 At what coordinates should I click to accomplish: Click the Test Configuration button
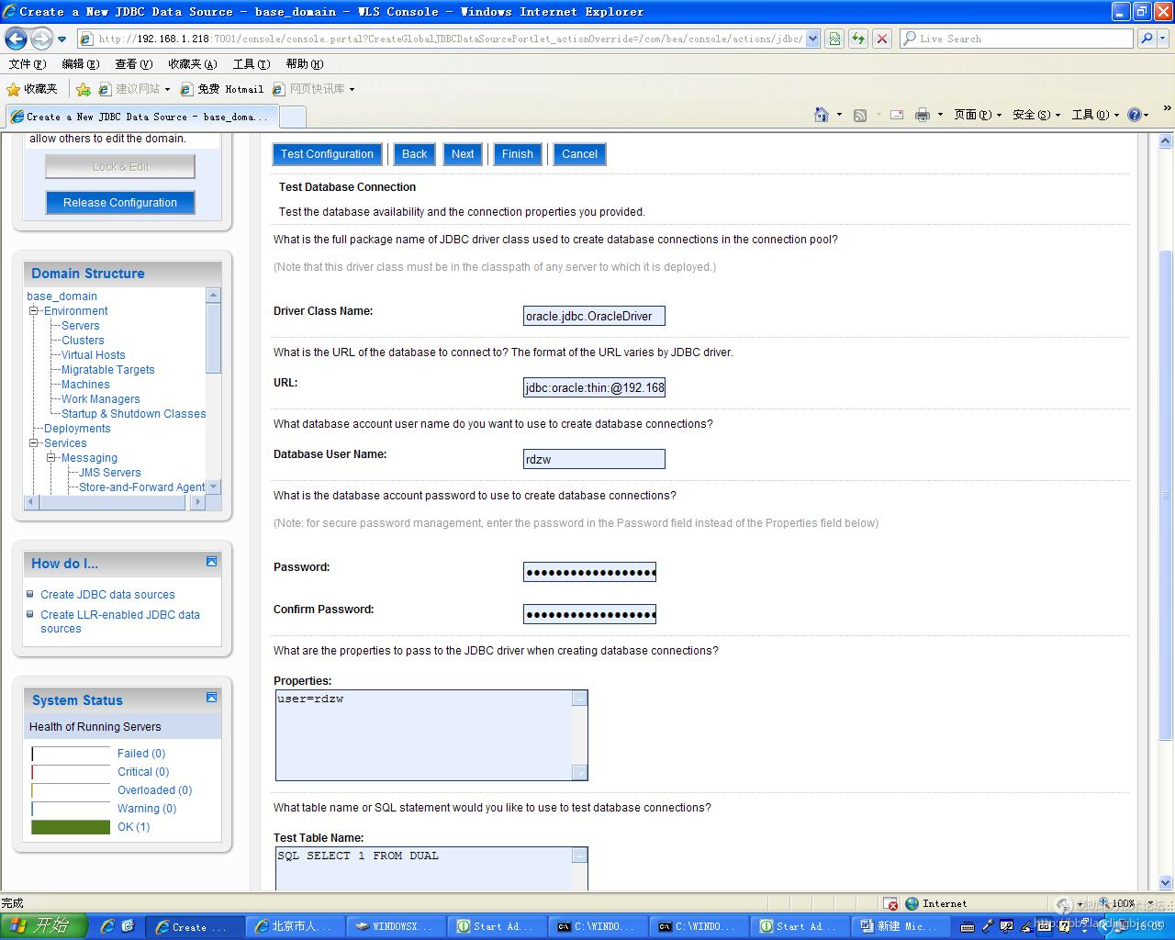point(327,154)
